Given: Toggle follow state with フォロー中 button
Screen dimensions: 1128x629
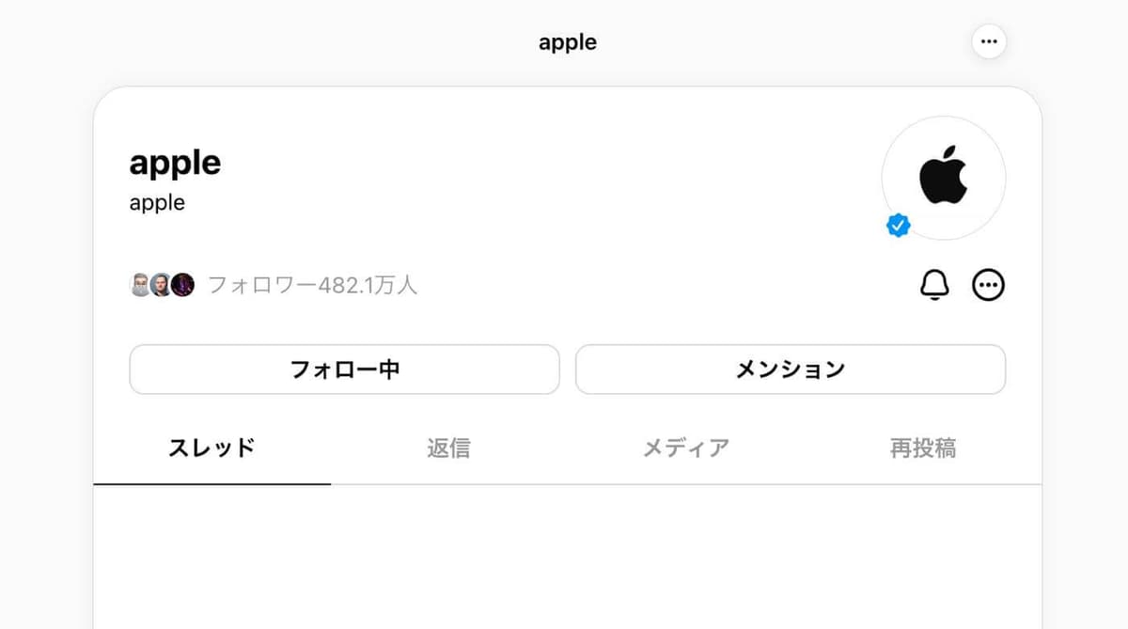Looking at the screenshot, I should [x=345, y=369].
